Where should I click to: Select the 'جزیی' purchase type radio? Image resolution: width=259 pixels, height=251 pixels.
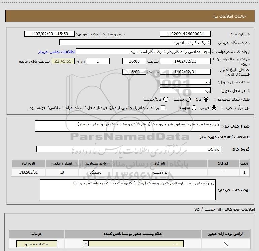(214, 108)
